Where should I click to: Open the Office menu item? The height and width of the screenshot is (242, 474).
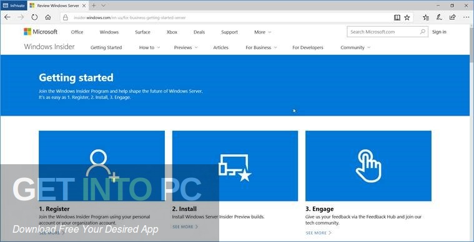click(x=77, y=32)
